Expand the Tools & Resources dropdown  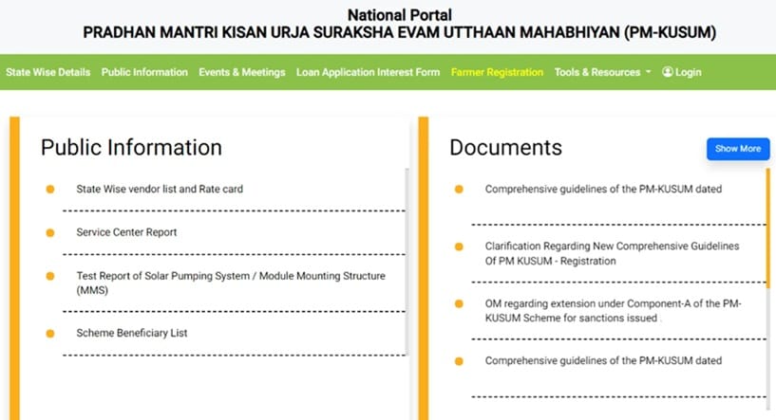pos(602,72)
